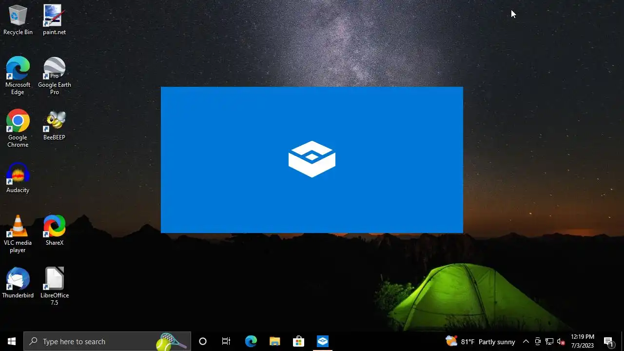Click Windows Sandbox taskbar button
The height and width of the screenshot is (351, 624).
click(x=322, y=341)
